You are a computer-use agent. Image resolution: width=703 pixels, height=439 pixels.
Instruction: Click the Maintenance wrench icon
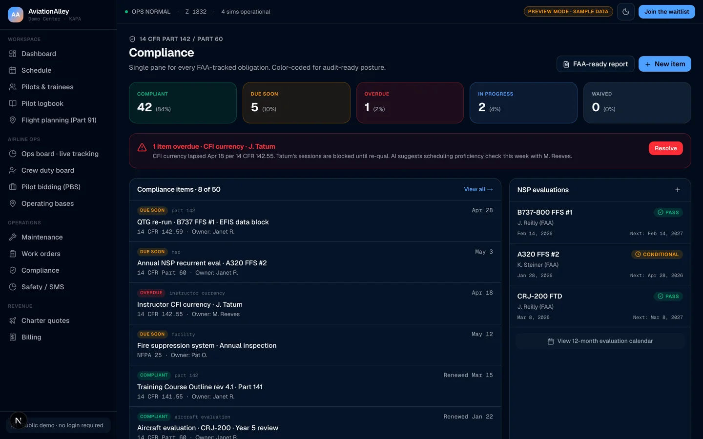coord(13,237)
